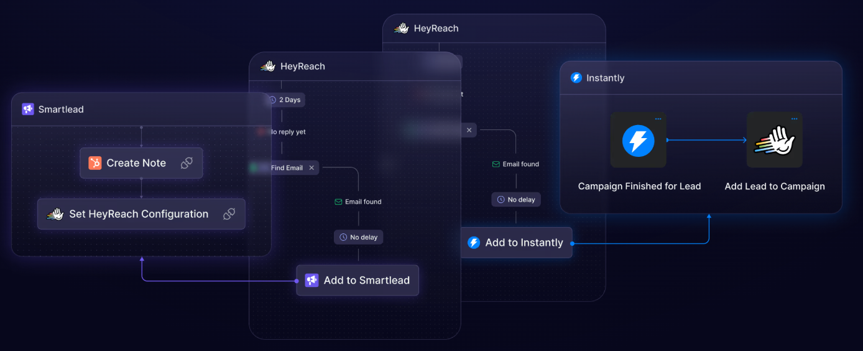Click the HubSpot icon on Create Note

(x=95, y=163)
